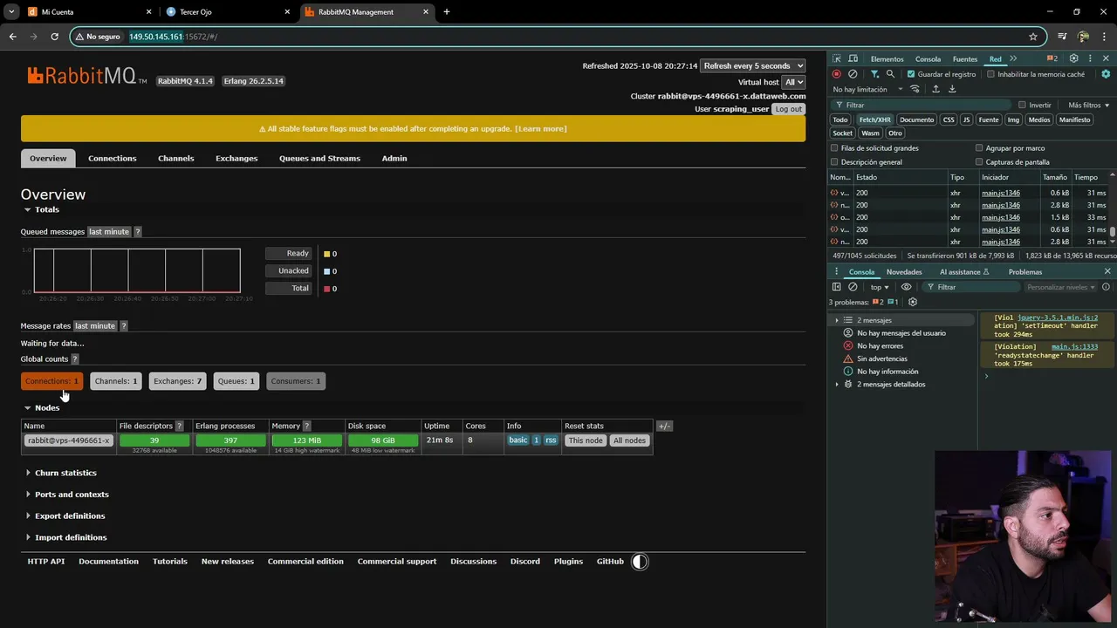This screenshot has height=628, width=1117.
Task: Open the Refresh every 5 seconds dropdown
Action: pos(752,65)
